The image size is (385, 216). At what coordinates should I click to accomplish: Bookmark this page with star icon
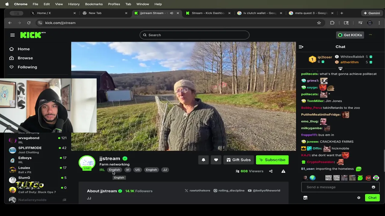pyautogui.click(x=319, y=23)
